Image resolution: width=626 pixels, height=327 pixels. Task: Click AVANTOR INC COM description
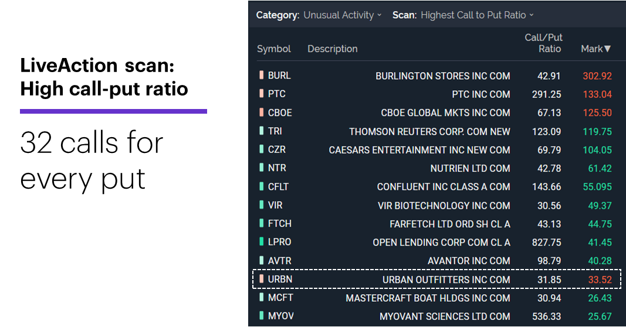coord(469,261)
